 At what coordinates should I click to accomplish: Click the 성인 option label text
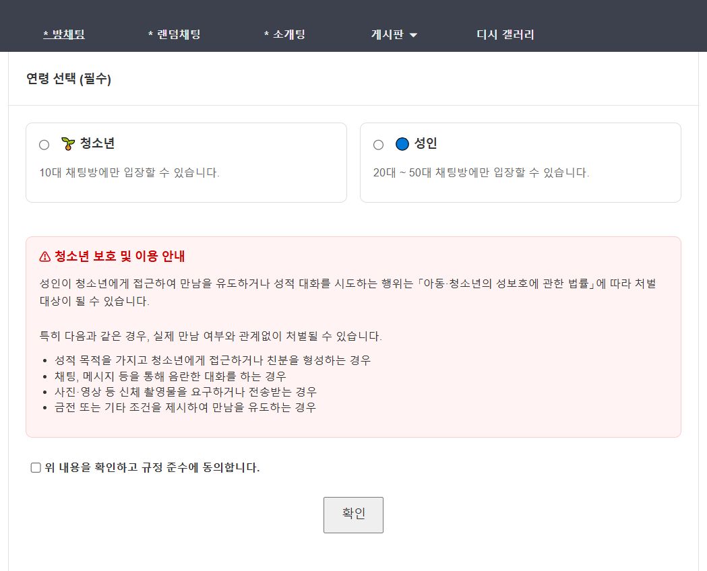coord(426,143)
